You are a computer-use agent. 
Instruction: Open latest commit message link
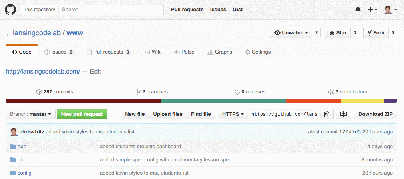90,131
